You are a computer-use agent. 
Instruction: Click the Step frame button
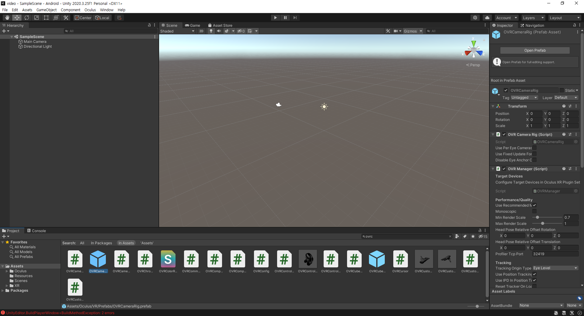coord(295,18)
